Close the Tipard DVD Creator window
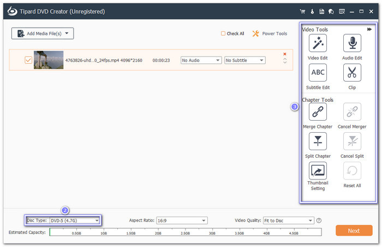Screen dimensions: 382x247 pos(371,11)
